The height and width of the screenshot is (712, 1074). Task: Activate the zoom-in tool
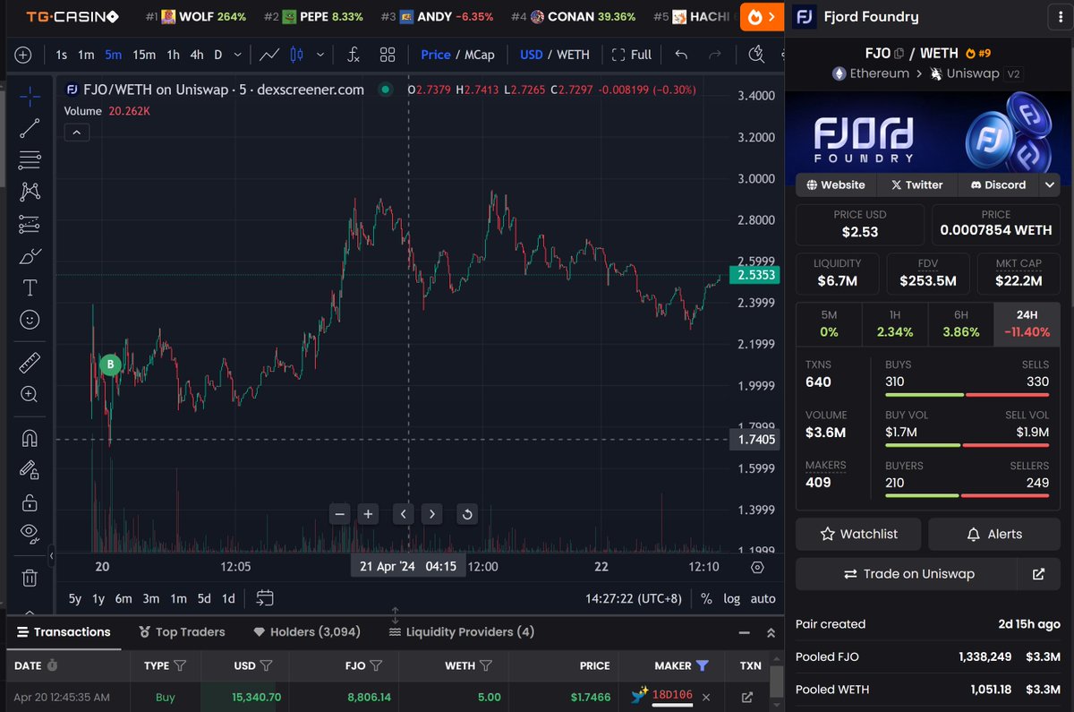point(30,394)
